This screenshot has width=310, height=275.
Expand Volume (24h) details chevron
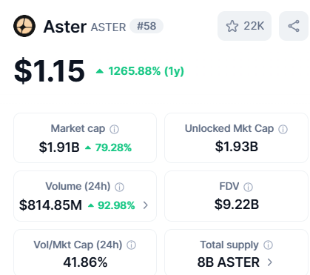[x=146, y=205]
